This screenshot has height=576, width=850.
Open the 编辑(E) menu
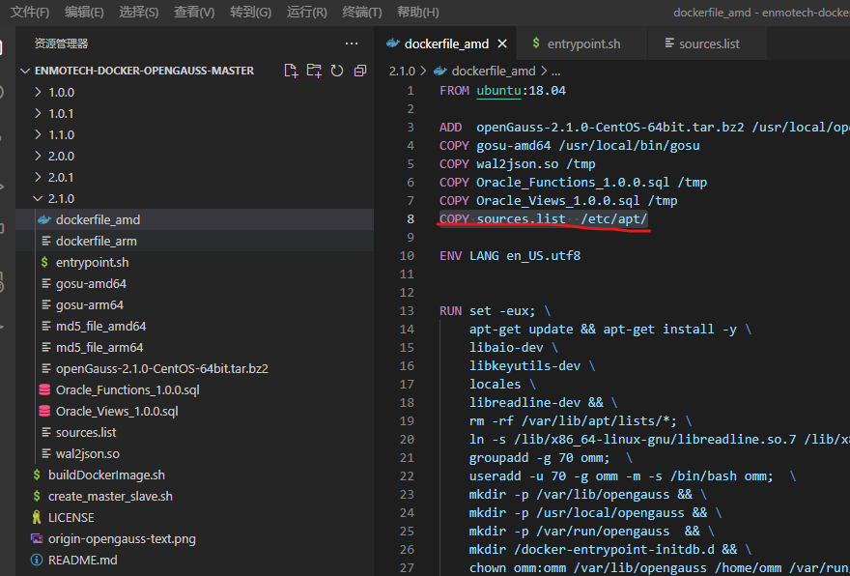point(84,12)
